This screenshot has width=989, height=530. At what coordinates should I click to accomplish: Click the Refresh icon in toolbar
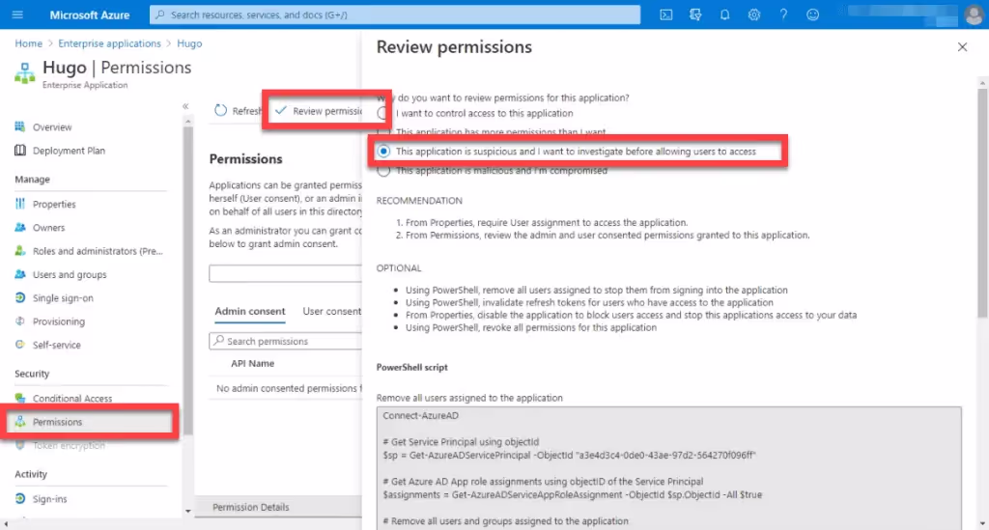[x=220, y=110]
